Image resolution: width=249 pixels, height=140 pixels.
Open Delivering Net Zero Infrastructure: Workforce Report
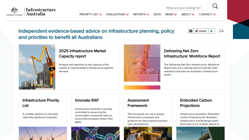click(192, 53)
